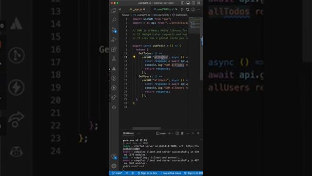Open the Manage gear settings icon

click(x=114, y=166)
